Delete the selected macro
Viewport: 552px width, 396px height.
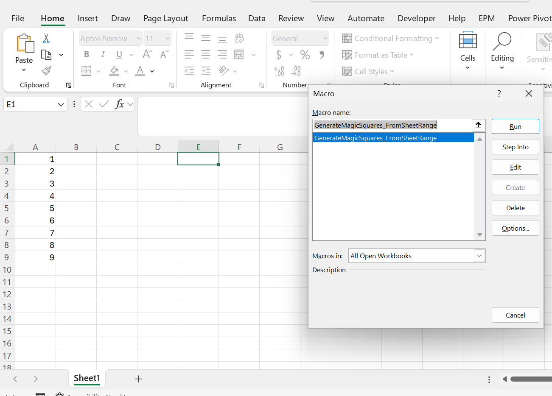point(516,208)
